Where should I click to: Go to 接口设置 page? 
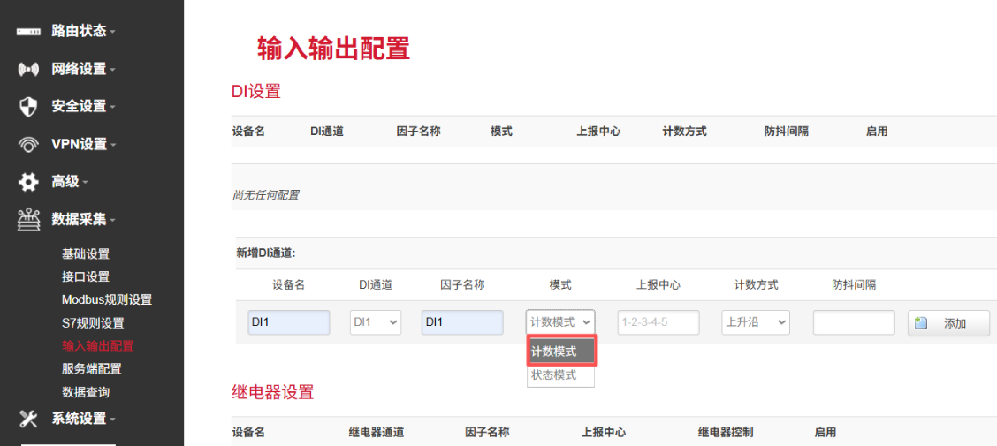[86, 277]
